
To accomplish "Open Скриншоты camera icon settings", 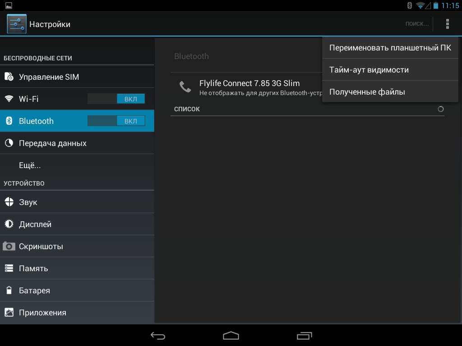I will click(9, 246).
